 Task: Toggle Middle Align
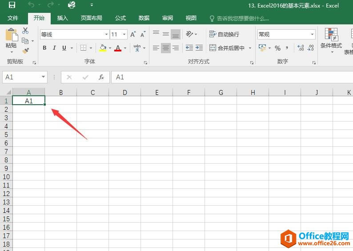coord(166,34)
